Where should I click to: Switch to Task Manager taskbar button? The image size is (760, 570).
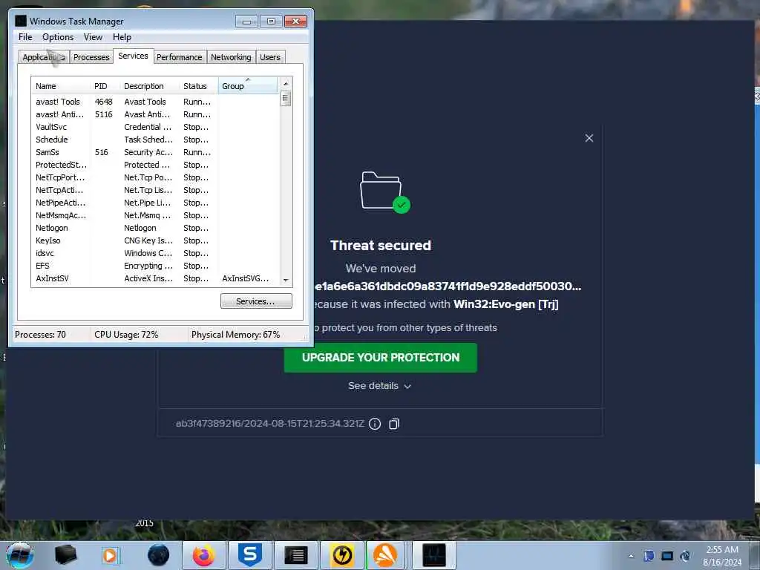click(433, 555)
